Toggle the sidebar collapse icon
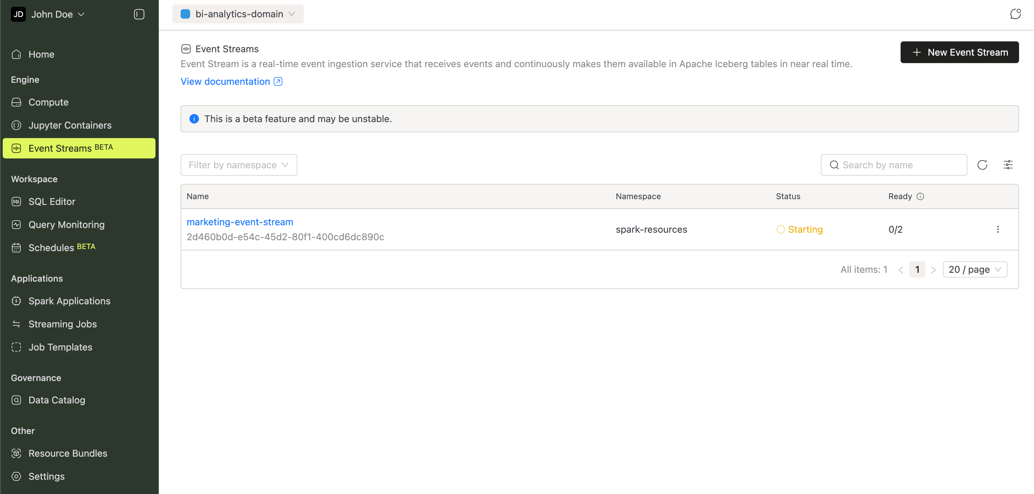Screen dimensions: 1034x494 point(139,15)
